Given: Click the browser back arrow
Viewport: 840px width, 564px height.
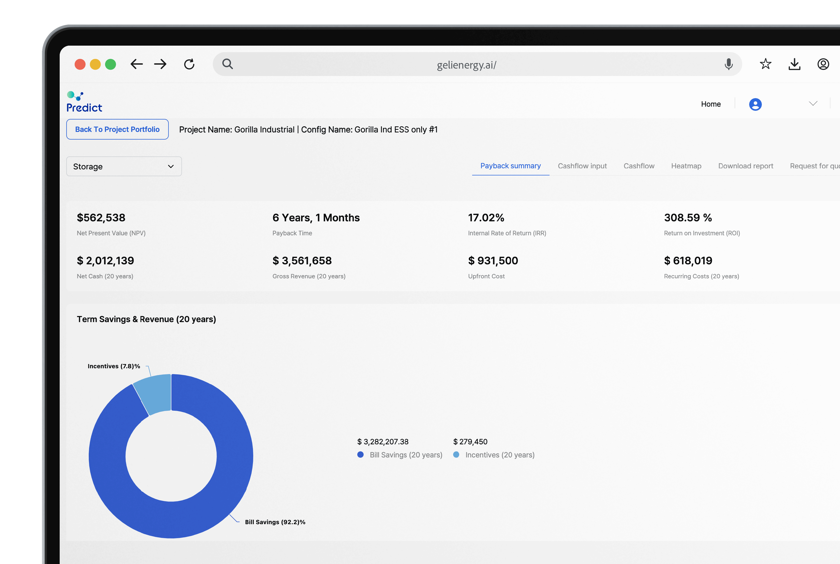Looking at the screenshot, I should tap(137, 64).
